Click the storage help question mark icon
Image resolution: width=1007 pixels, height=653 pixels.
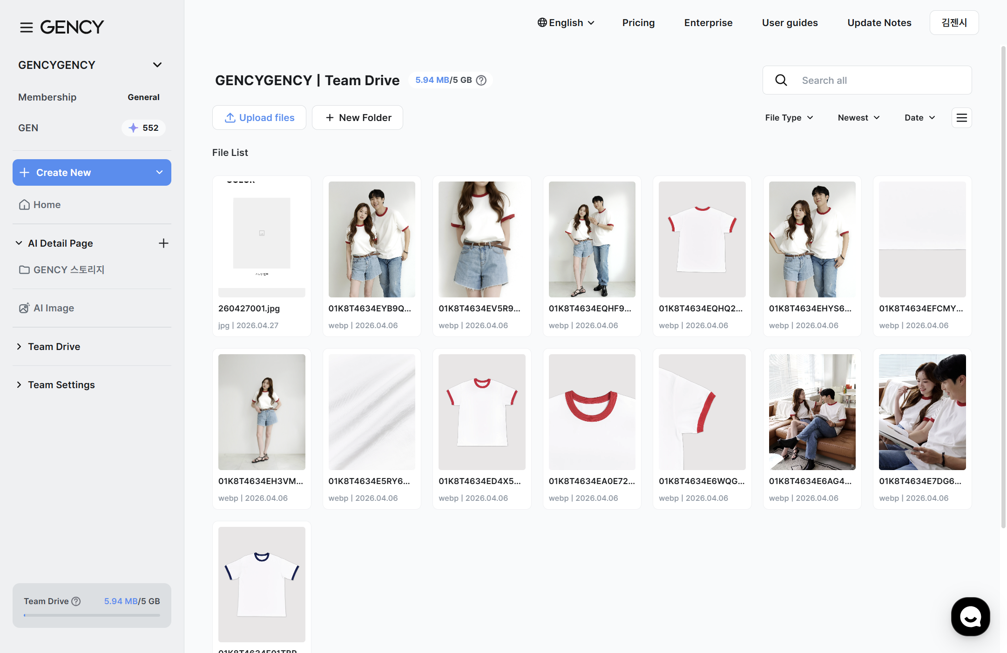click(481, 80)
